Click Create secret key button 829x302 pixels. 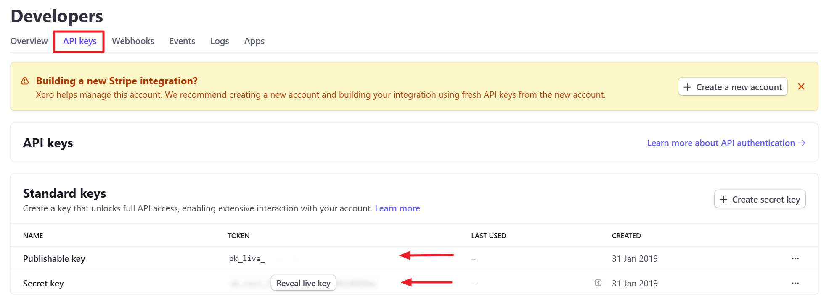(x=760, y=199)
